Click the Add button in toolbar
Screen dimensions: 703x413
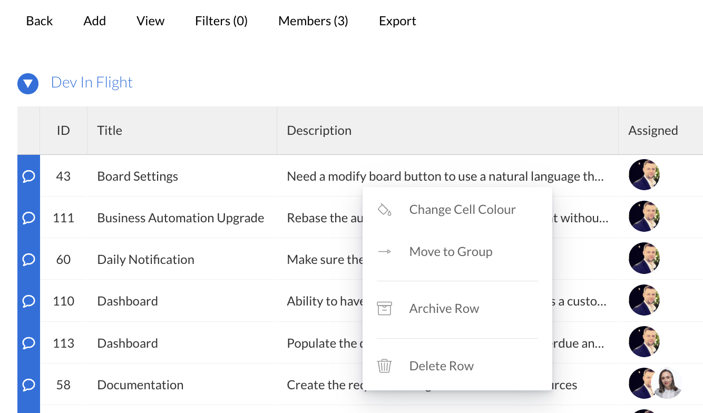point(94,21)
